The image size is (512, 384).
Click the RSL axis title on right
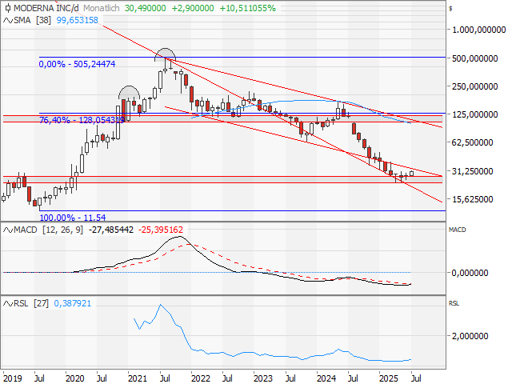coord(454,304)
